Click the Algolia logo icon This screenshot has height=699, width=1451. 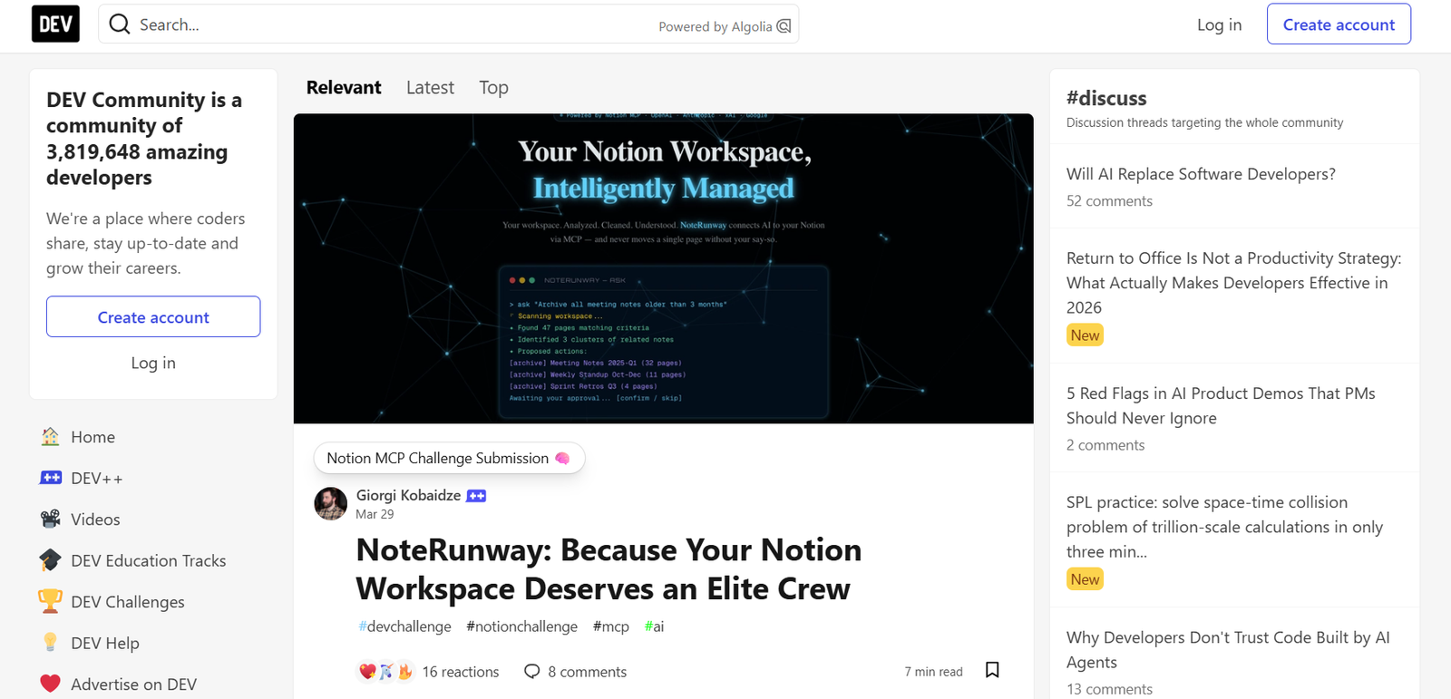coord(784,26)
